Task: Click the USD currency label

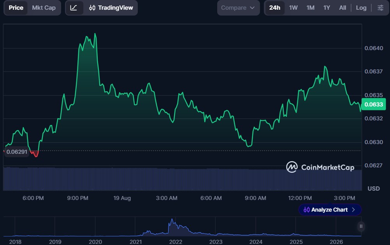Action: (374, 188)
